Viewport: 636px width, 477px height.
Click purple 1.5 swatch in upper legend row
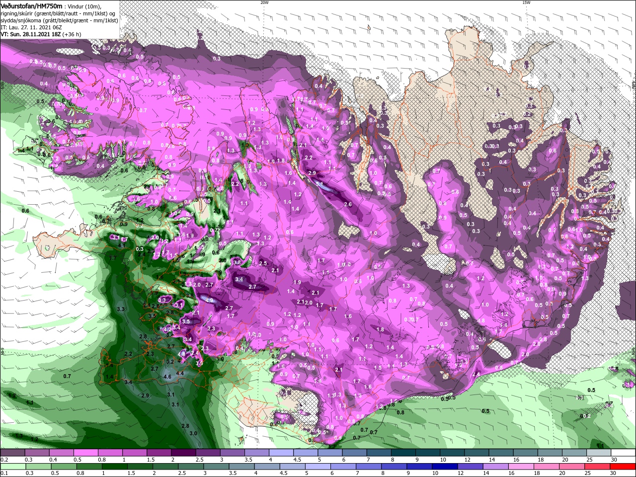(159, 453)
